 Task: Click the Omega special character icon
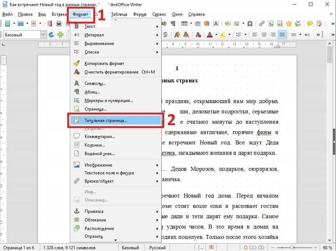pyautogui.click(x=250, y=23)
